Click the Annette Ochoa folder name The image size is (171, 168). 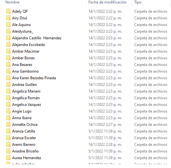click(x=25, y=125)
